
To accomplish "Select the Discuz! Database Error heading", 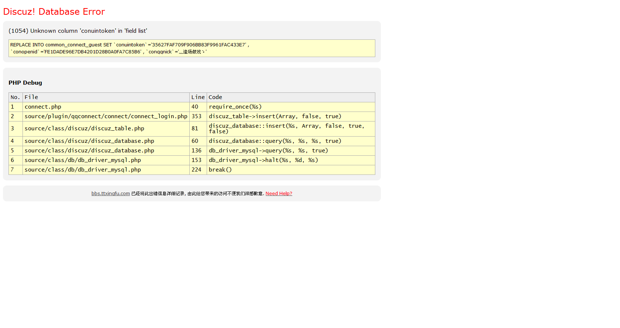I will click(54, 12).
